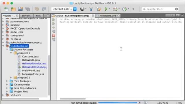The image size is (185, 104).
Task: Click the Output sidebar wrap-text icon
Action: (54, 31)
